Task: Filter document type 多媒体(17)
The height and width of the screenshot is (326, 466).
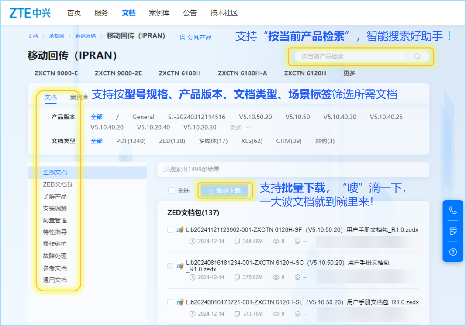Action: [213, 141]
